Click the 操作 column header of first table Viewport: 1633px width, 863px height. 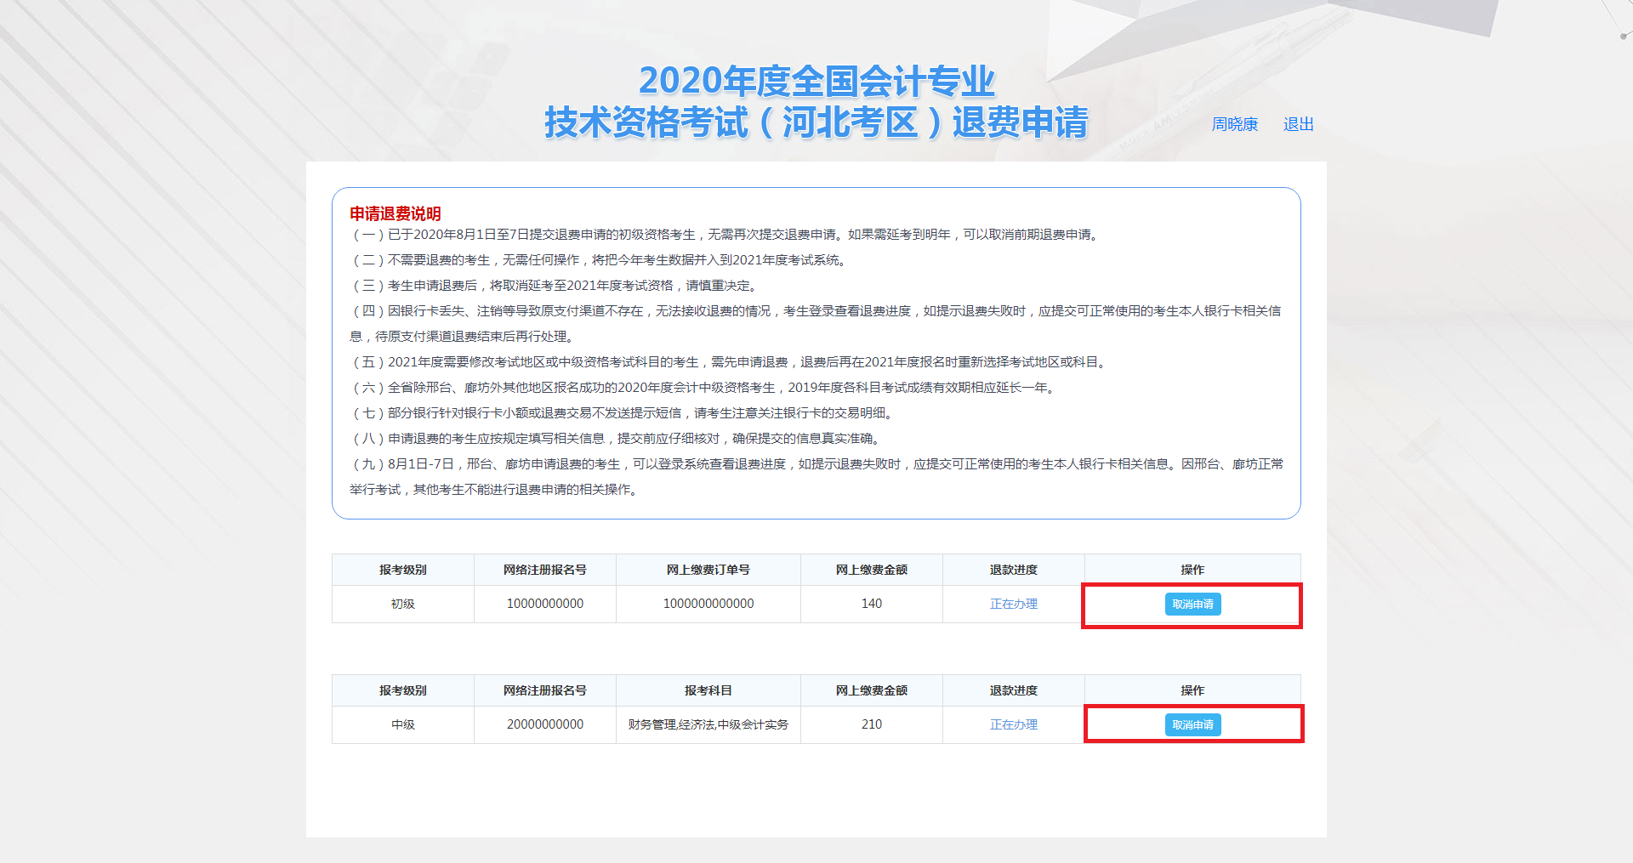click(x=1191, y=570)
